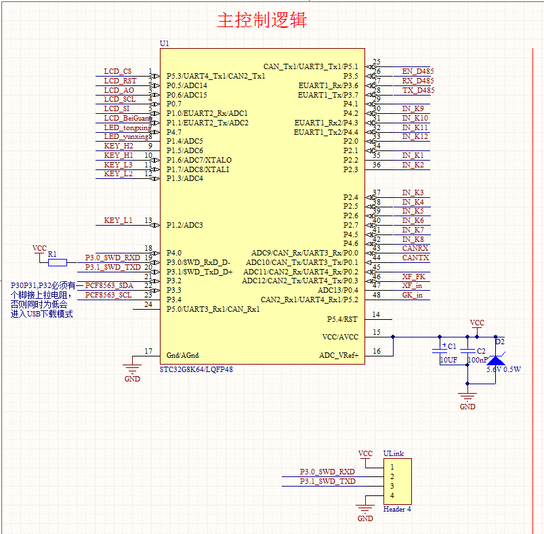Viewport: 544px width, 534px height.
Task: Click the VCC/AVCC pin name
Action: click(x=340, y=337)
